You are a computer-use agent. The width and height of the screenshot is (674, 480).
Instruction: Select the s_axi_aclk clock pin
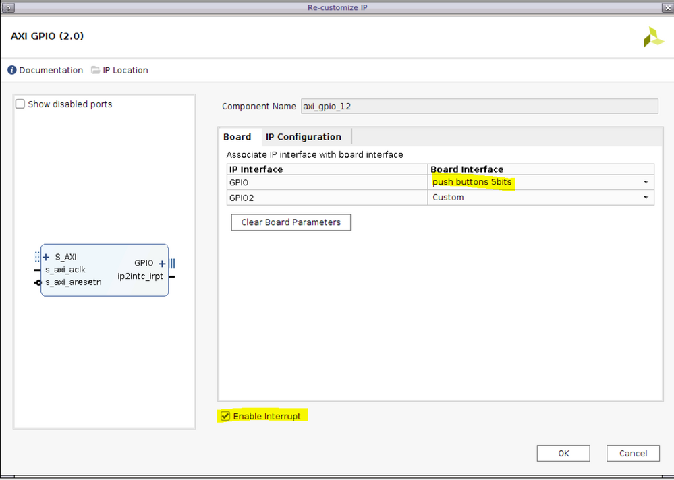[x=37, y=269]
